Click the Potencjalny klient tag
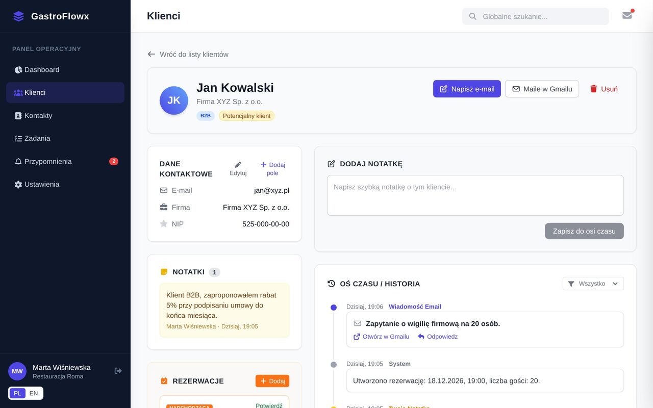This screenshot has height=408, width=653. point(247,116)
